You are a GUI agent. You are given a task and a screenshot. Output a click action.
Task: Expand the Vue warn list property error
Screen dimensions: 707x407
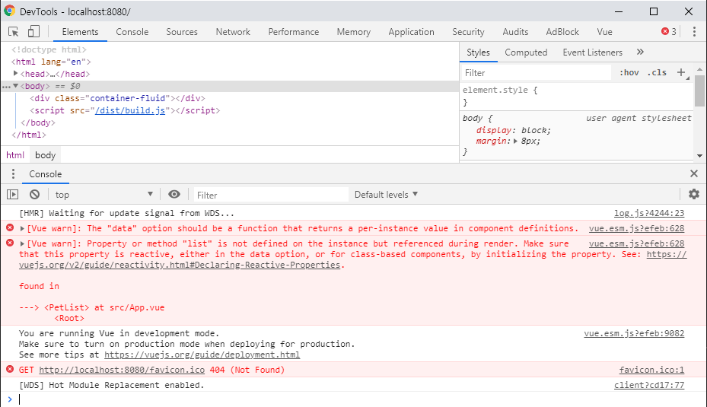(x=22, y=244)
